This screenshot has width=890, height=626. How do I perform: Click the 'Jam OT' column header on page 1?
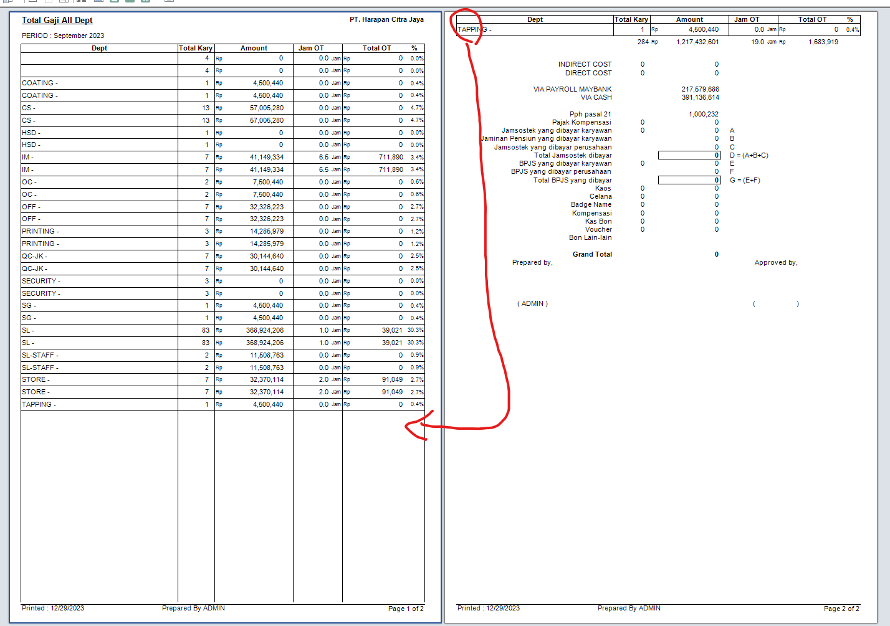coord(311,48)
